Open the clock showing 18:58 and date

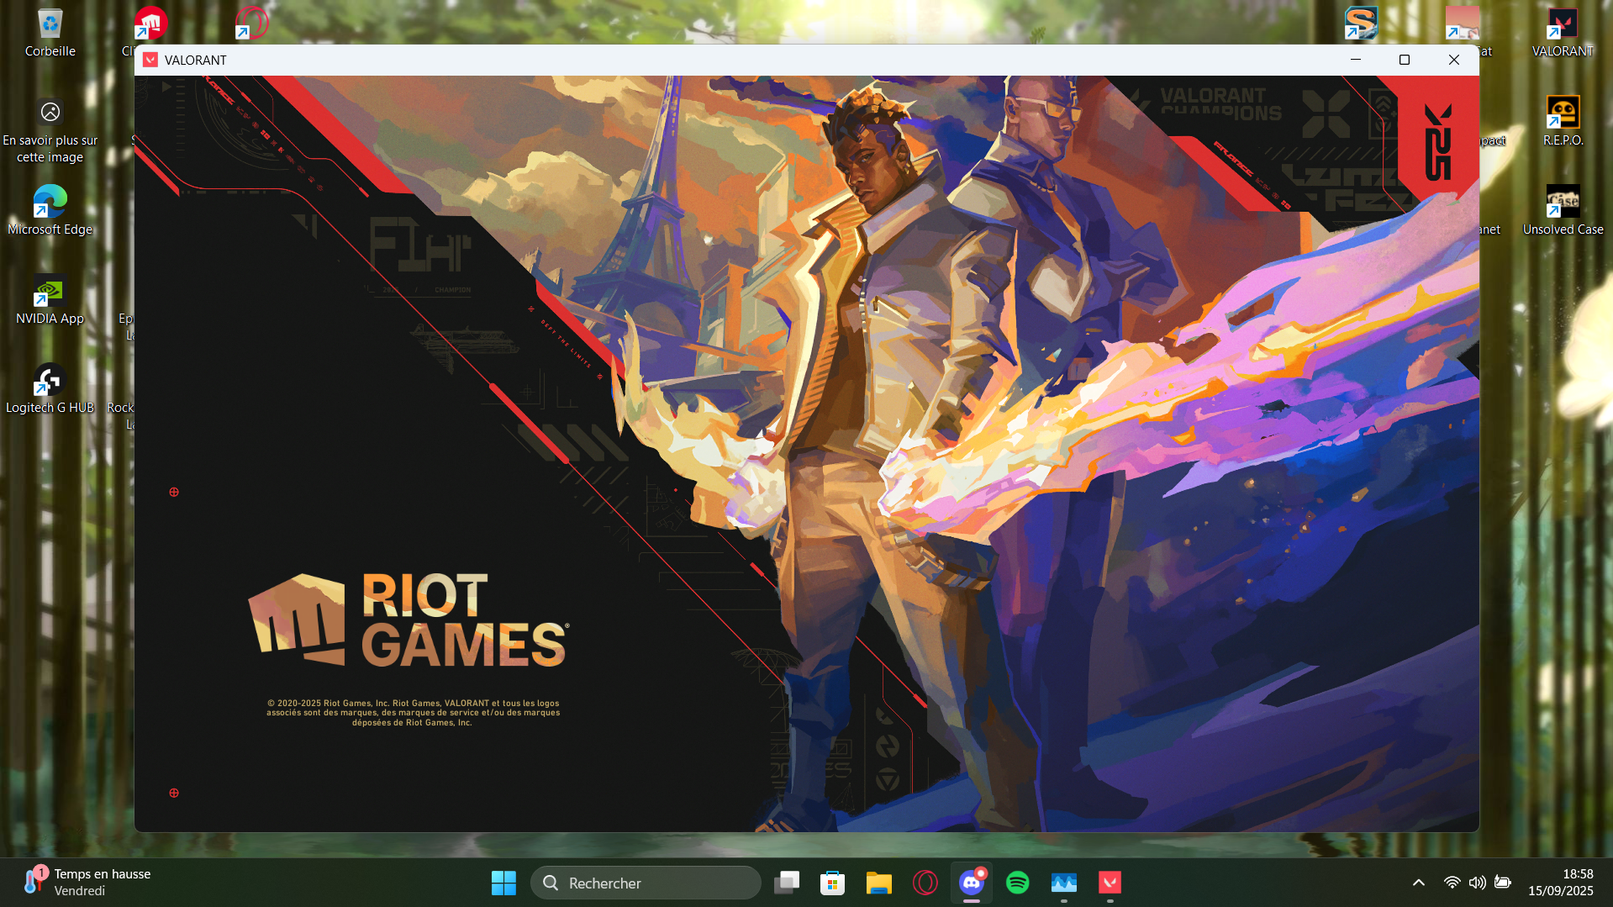point(1561,883)
